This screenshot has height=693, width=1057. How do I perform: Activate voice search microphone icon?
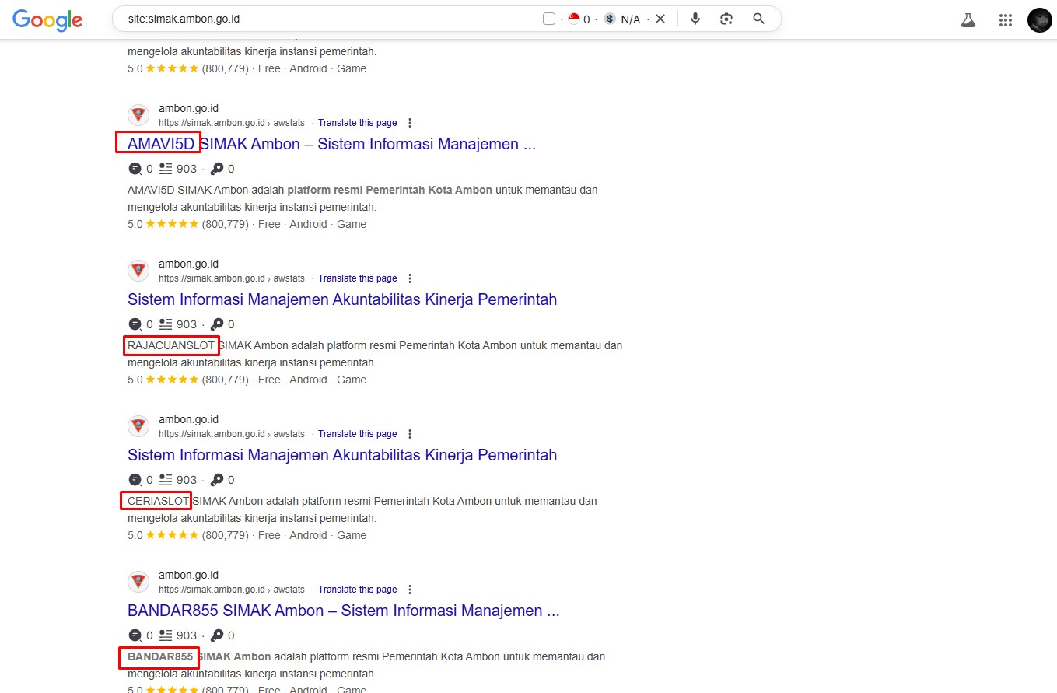[x=695, y=18]
